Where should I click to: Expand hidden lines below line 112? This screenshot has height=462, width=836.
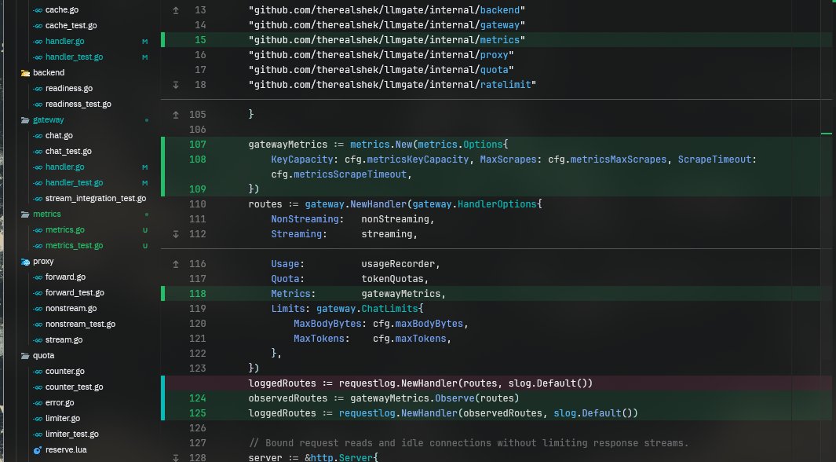click(x=175, y=234)
